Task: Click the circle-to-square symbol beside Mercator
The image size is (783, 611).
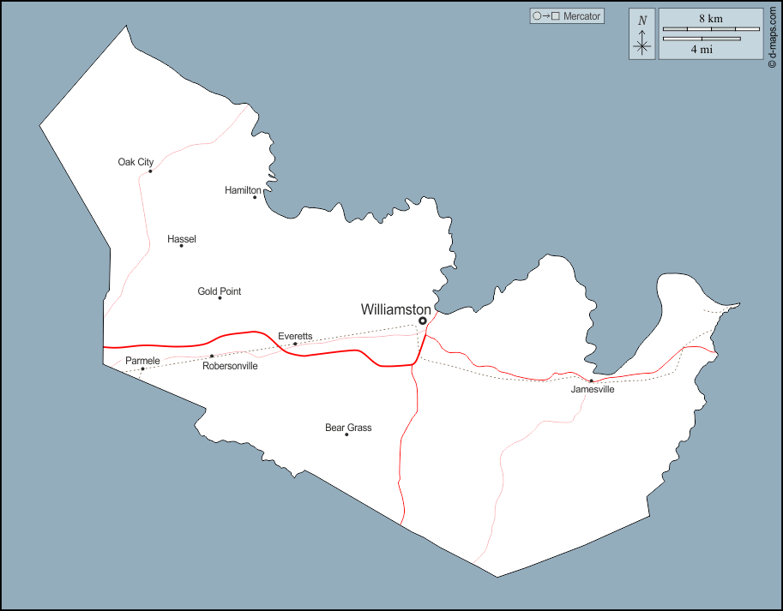Action: coord(546,16)
